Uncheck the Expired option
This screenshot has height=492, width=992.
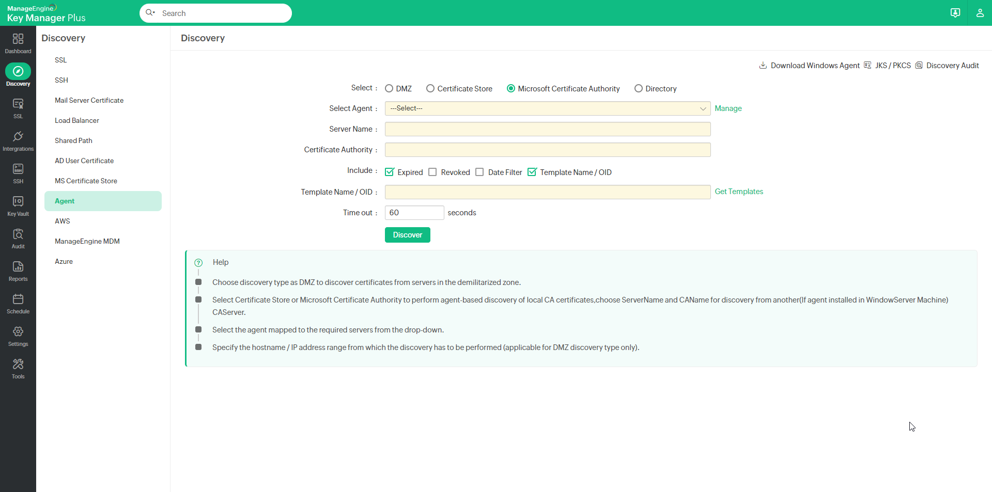[x=390, y=172]
